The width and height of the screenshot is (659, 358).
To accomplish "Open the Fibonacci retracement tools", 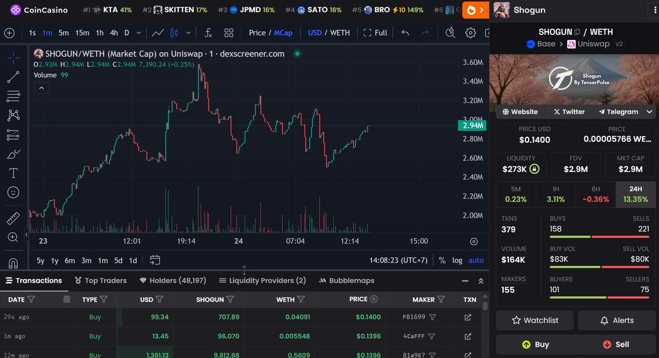I will point(13,96).
